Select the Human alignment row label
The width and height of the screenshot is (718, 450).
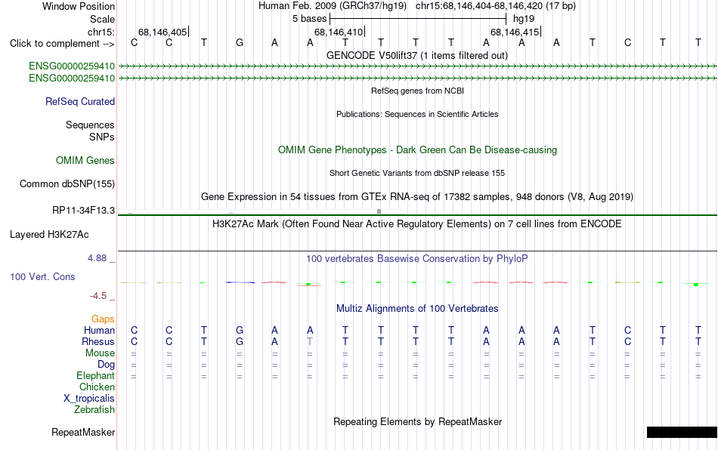point(99,330)
